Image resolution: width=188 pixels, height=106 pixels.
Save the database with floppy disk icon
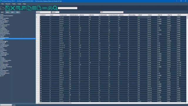7,8
